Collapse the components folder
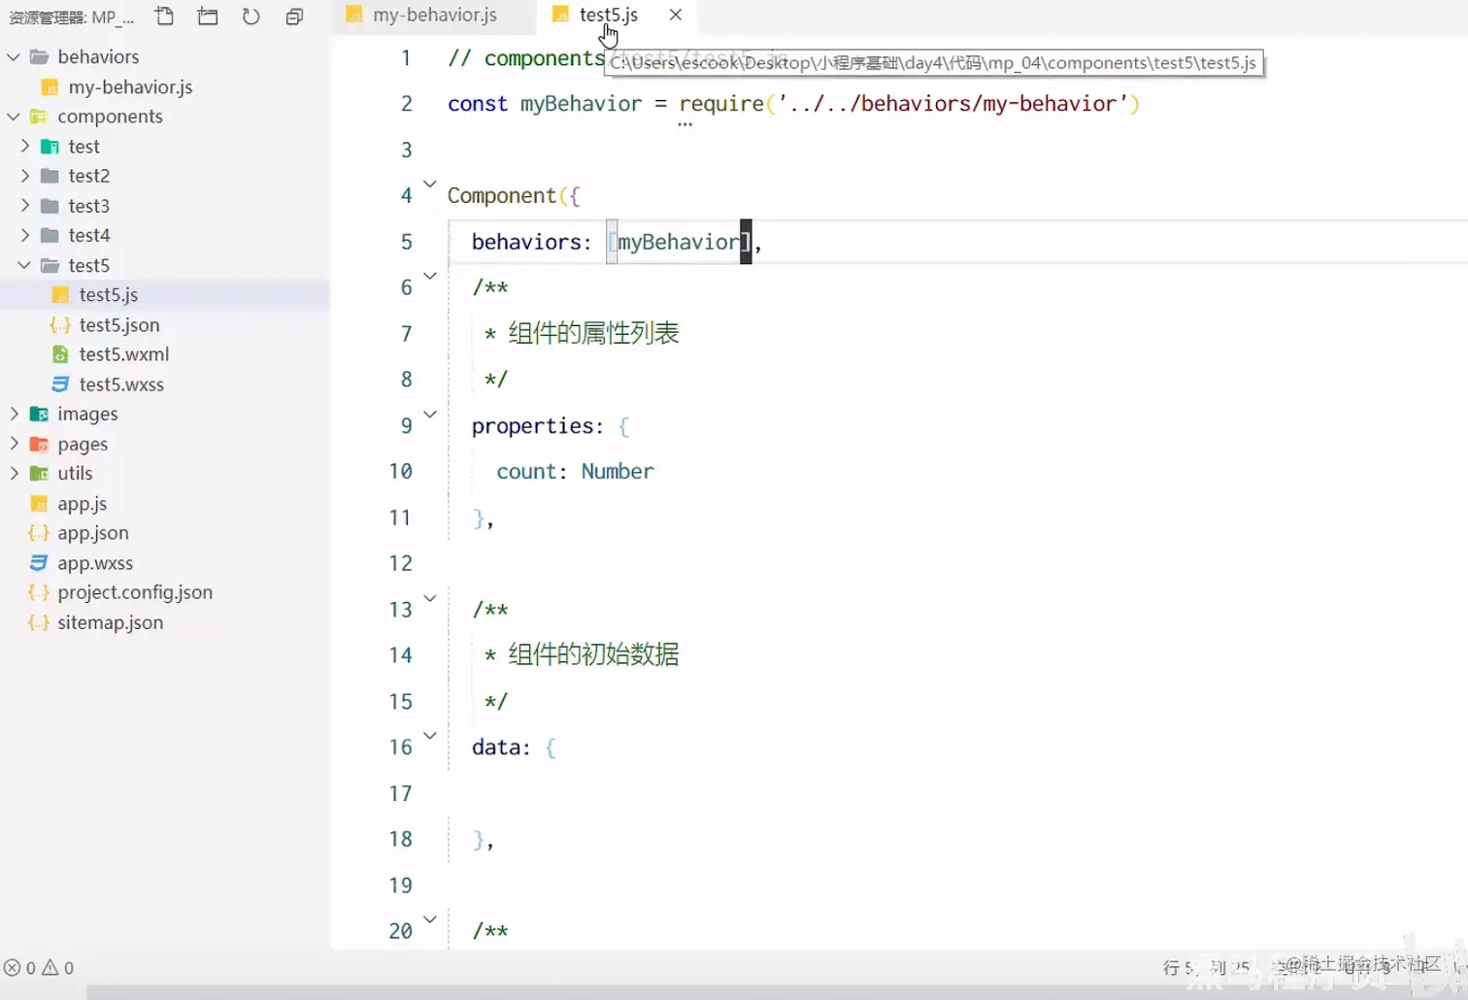Viewport: 1468px width, 1000px height. [14, 117]
